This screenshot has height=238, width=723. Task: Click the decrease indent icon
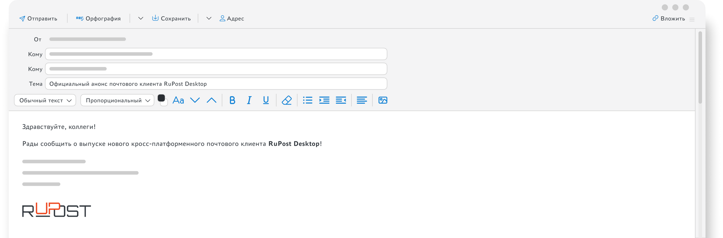click(341, 100)
